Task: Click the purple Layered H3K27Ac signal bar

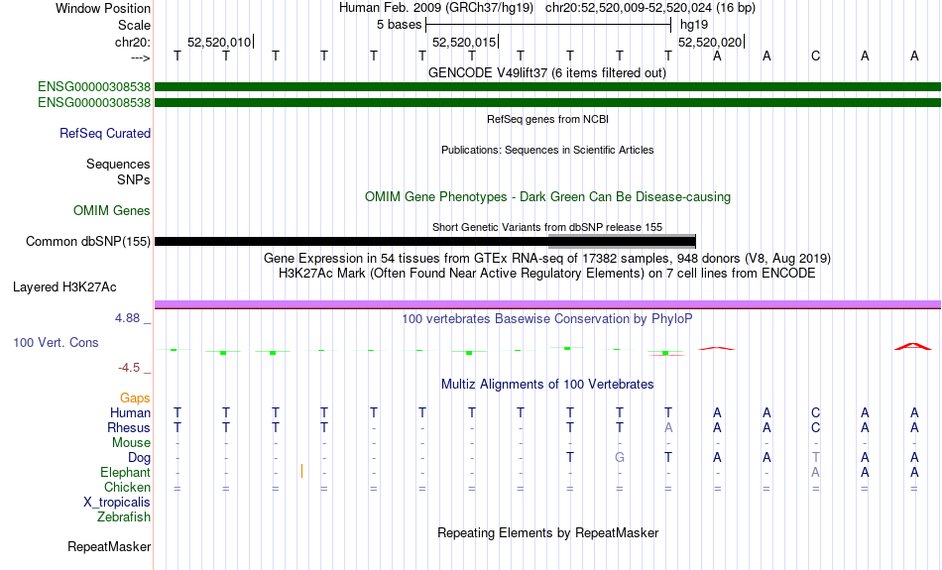Action: pyautogui.click(x=547, y=304)
